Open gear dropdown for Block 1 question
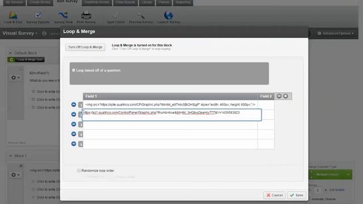Viewport: 363px width, 204px height. [15, 175]
